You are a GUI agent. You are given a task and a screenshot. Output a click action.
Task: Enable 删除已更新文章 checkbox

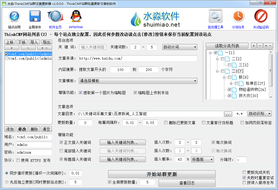pyautogui.click(x=166, y=123)
